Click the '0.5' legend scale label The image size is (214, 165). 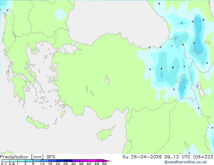coord(12,164)
